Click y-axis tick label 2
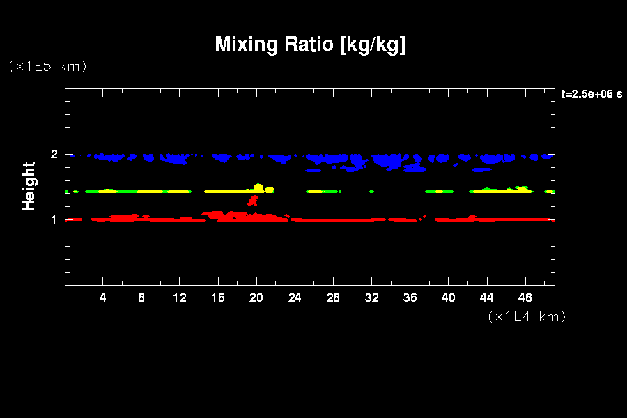Screen dimensions: 627x418 54,155
